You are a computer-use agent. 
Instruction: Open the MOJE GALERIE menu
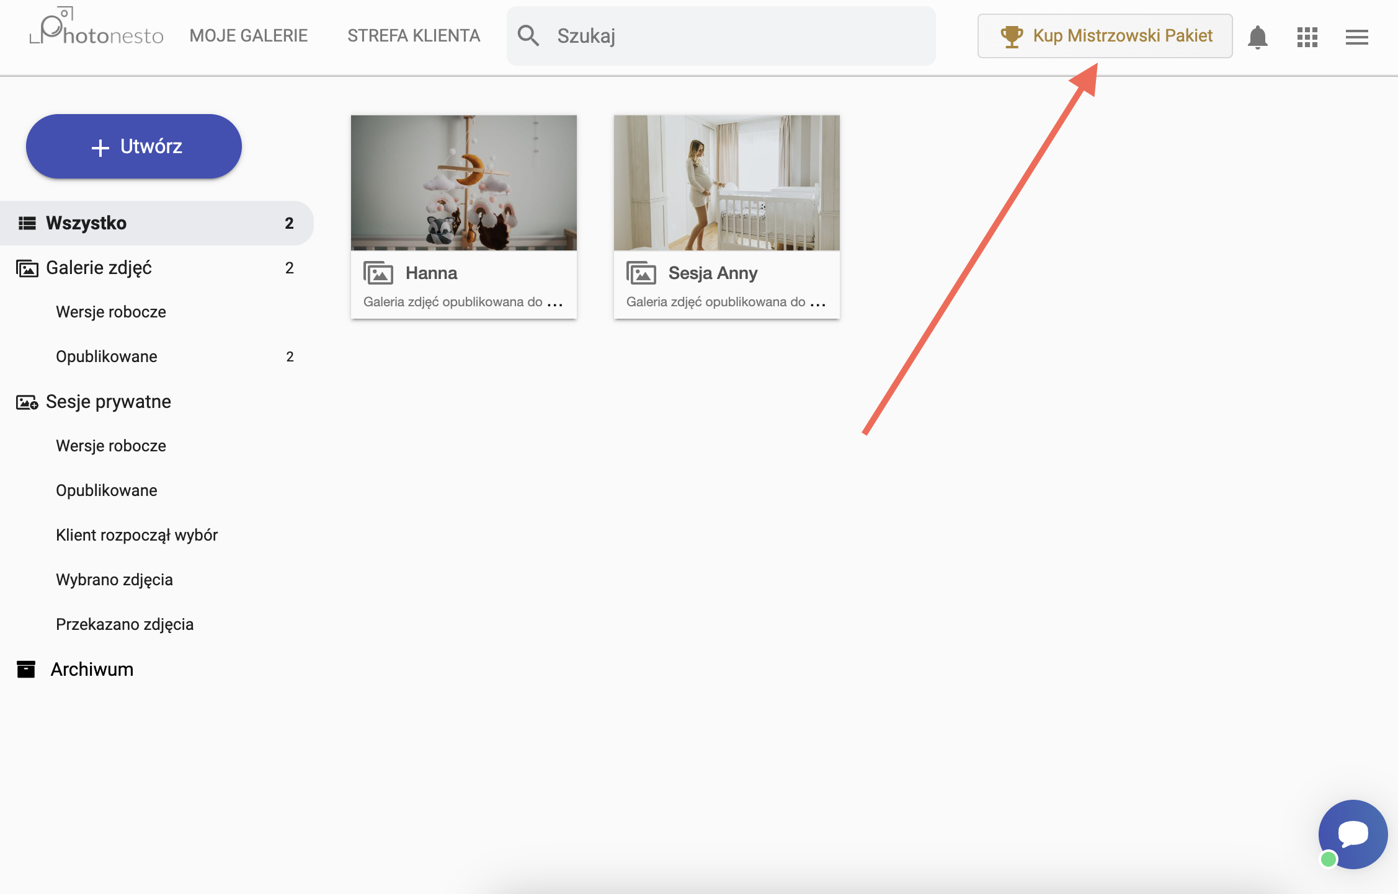249,36
